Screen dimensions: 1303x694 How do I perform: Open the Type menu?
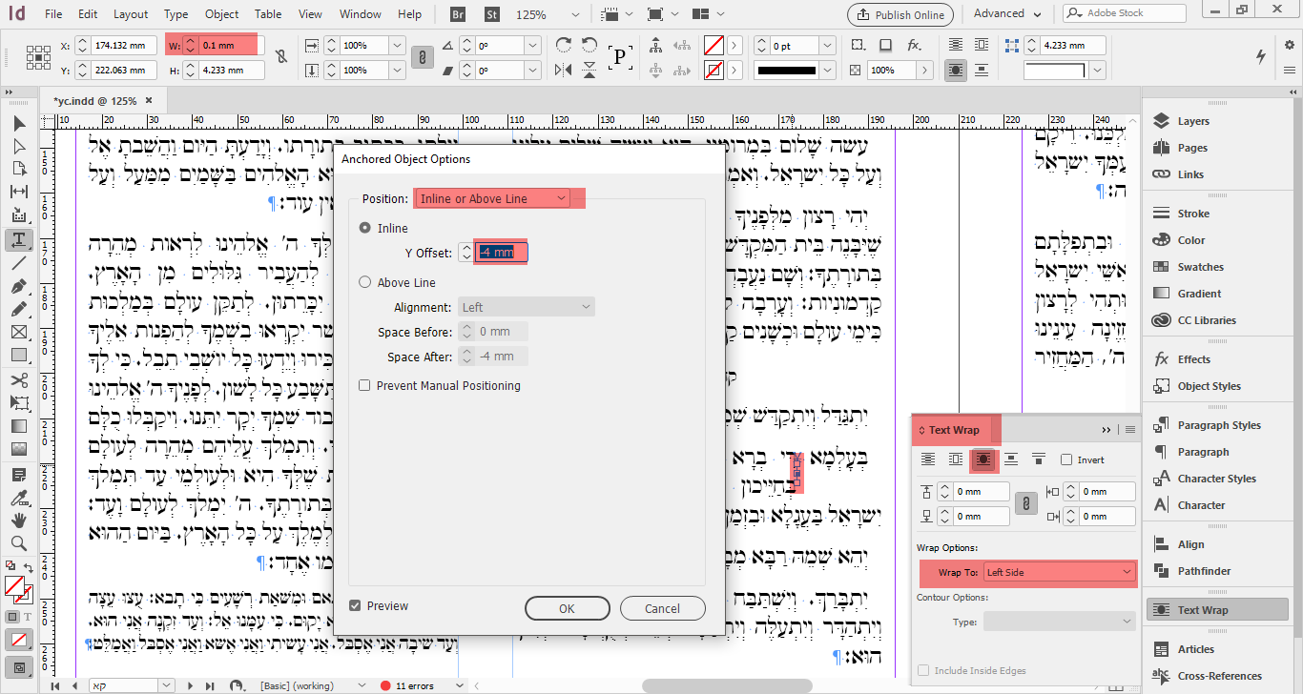(176, 14)
